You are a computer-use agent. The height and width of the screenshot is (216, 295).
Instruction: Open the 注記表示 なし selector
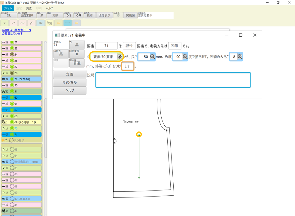coord(8,15)
